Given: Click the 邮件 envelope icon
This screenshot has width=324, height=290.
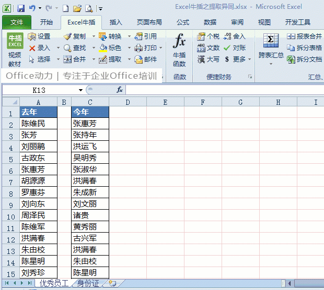Looking at the screenshot, I should [x=138, y=59].
